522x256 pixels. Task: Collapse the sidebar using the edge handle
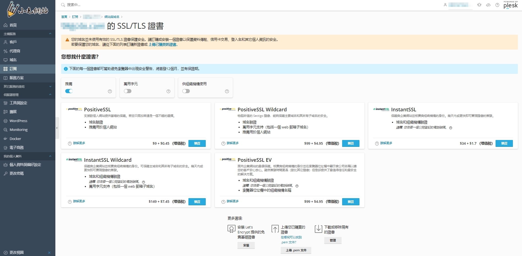tap(57, 128)
